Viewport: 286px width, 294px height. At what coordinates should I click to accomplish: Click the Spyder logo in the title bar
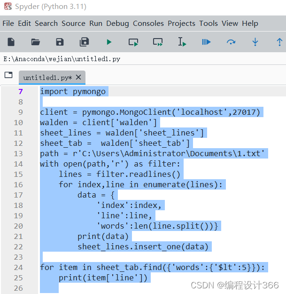(8, 7)
